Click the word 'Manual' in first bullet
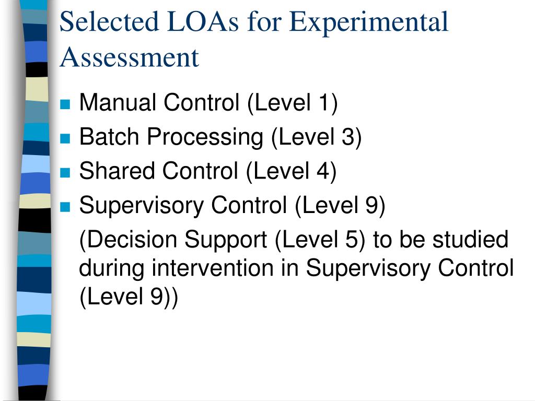The width and height of the screenshot is (535, 401). pos(118,102)
